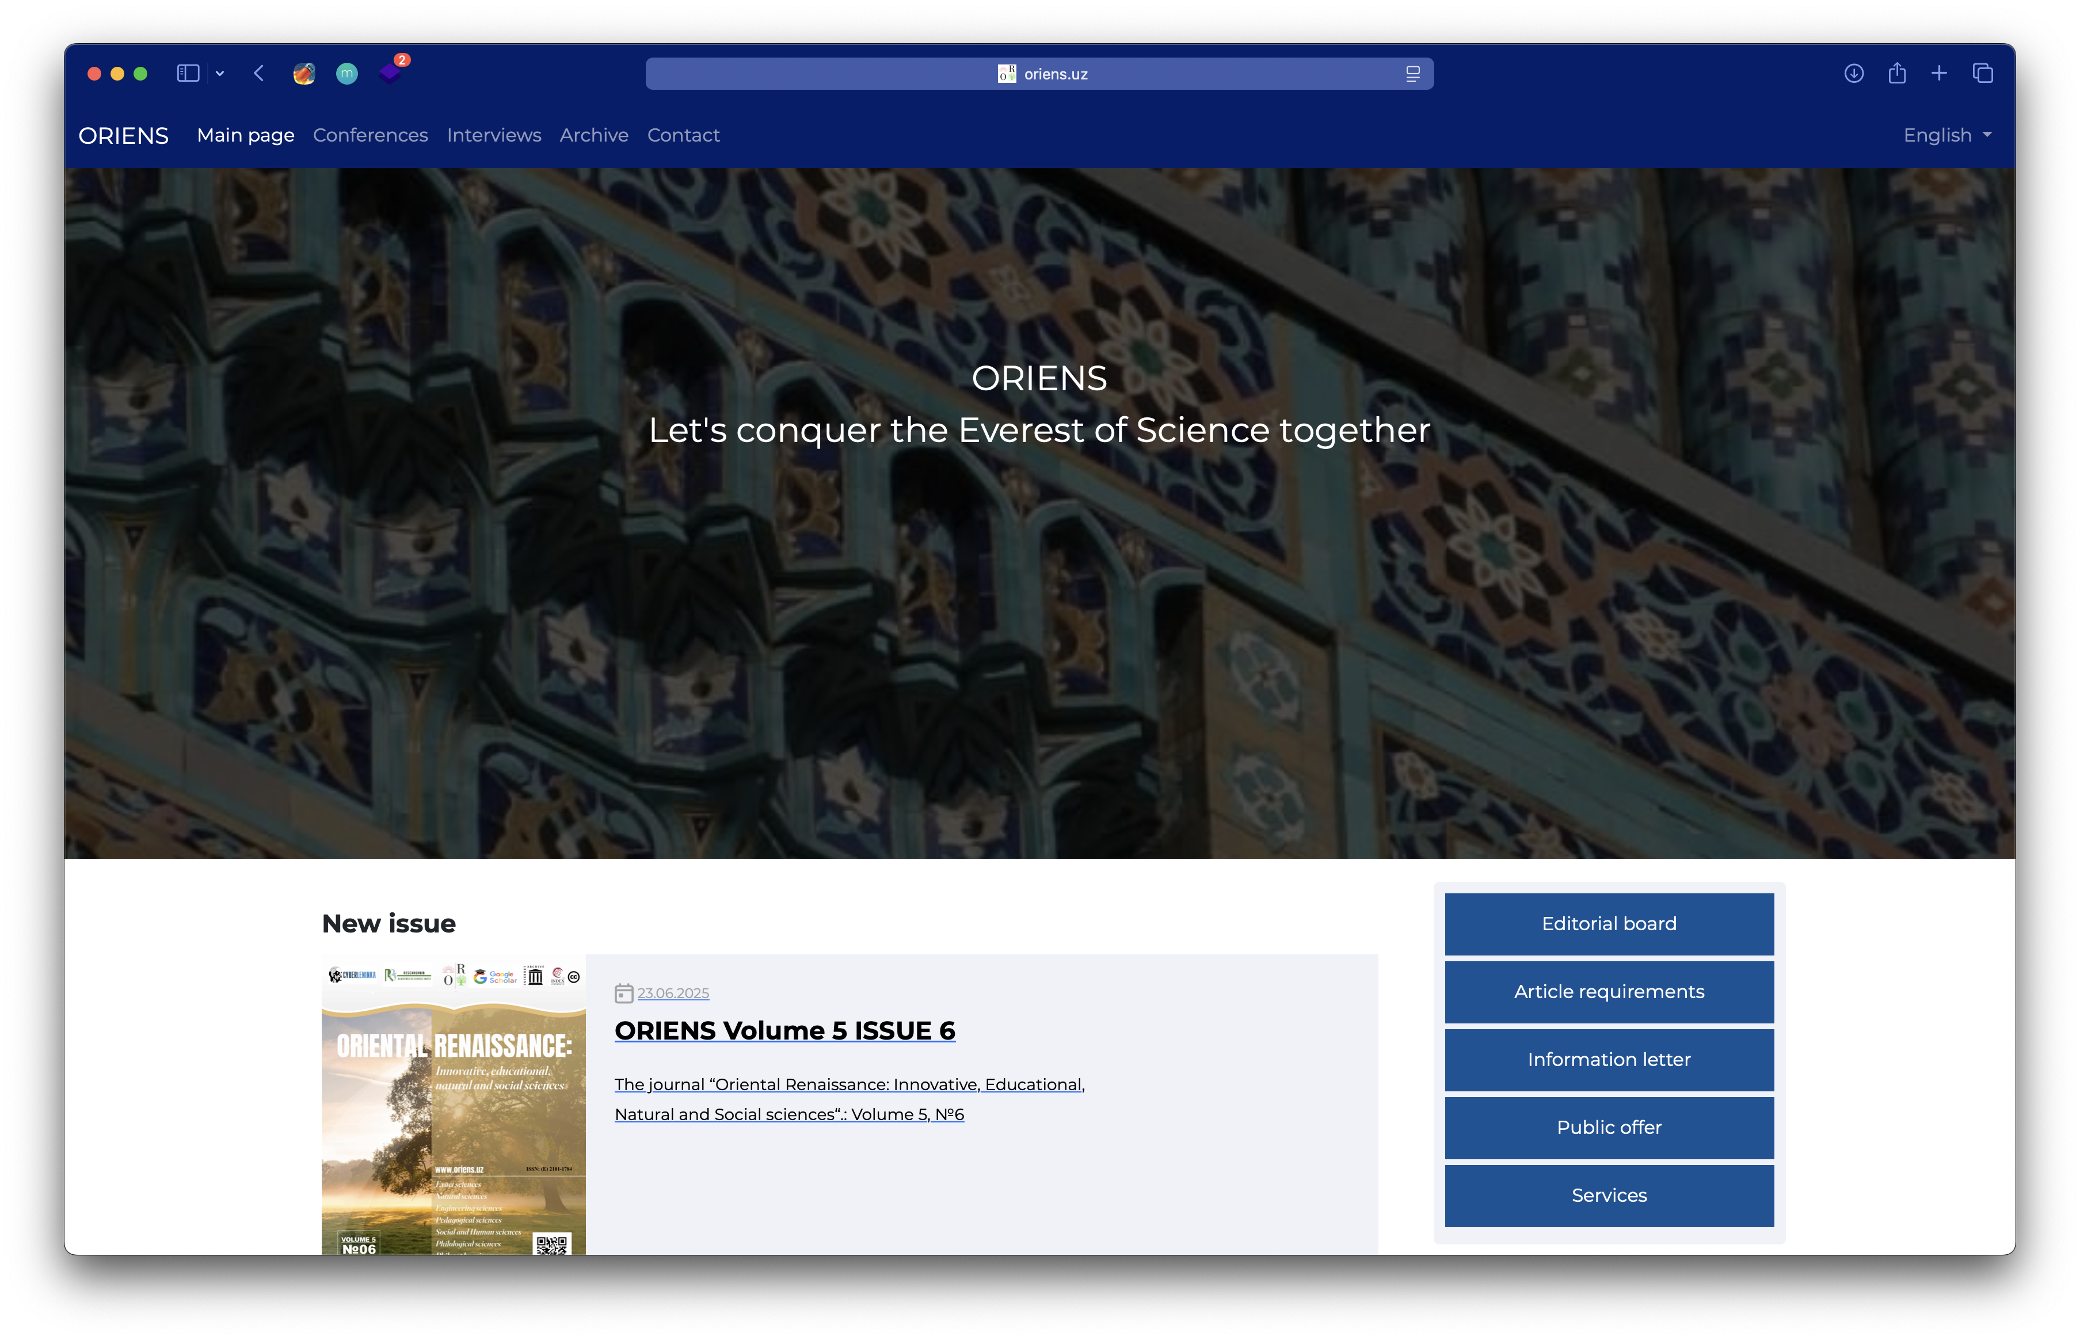Open the Reader view icon in address bar

1413,74
